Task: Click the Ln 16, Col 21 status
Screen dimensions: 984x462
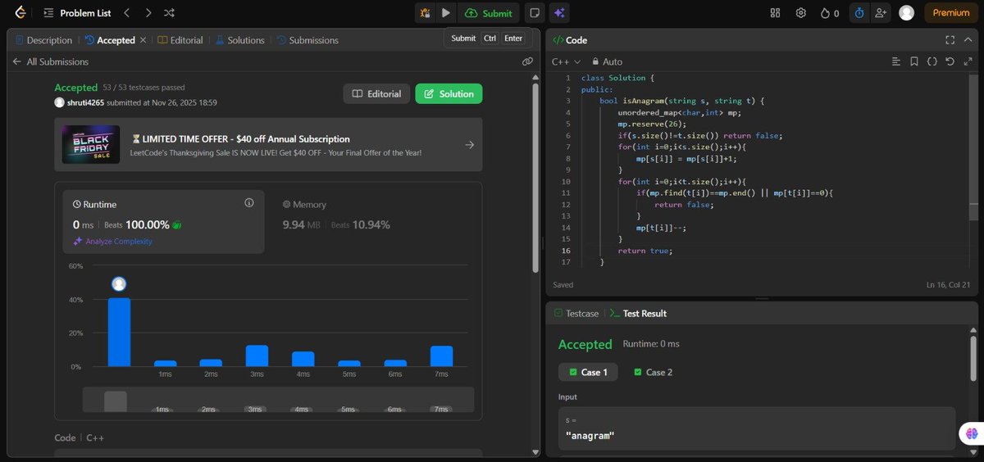Action: click(x=948, y=285)
